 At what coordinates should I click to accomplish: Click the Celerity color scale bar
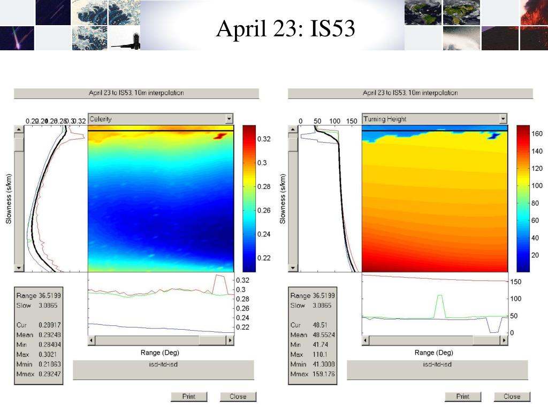click(249, 199)
